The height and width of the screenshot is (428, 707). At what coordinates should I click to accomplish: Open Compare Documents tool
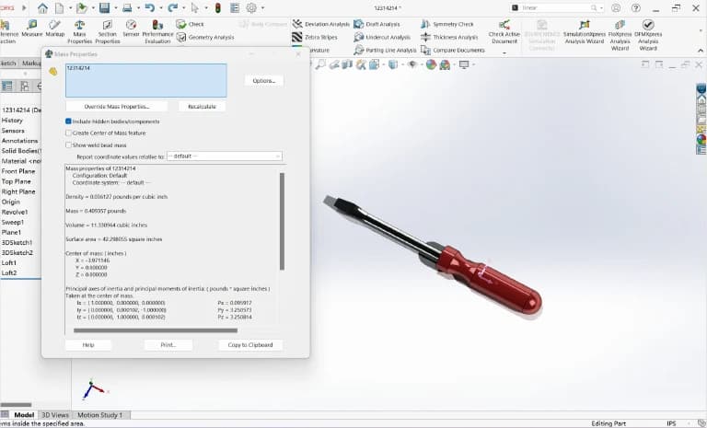(x=453, y=50)
